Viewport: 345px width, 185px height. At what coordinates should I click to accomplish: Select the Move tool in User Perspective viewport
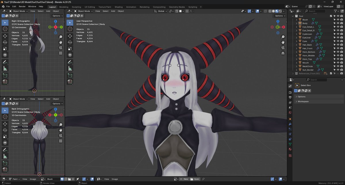point(70,36)
